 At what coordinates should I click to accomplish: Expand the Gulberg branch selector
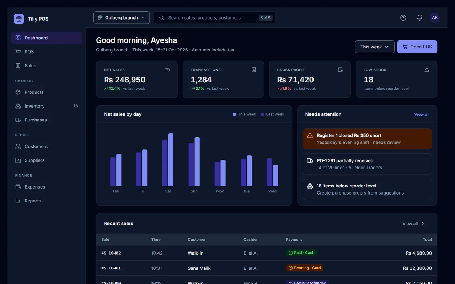point(122,18)
